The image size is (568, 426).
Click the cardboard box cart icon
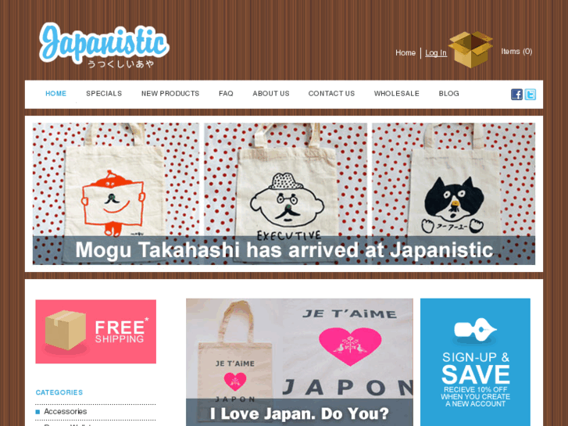click(x=470, y=49)
